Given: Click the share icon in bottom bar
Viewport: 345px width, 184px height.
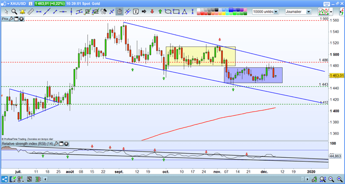Looking at the screenshot, I should tap(5, 179).
